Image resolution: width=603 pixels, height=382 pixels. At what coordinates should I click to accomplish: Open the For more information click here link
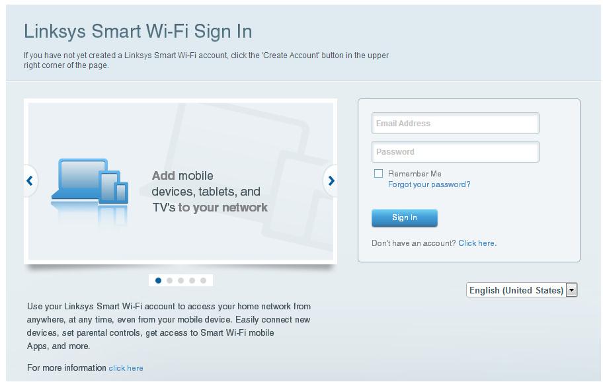[x=126, y=368]
